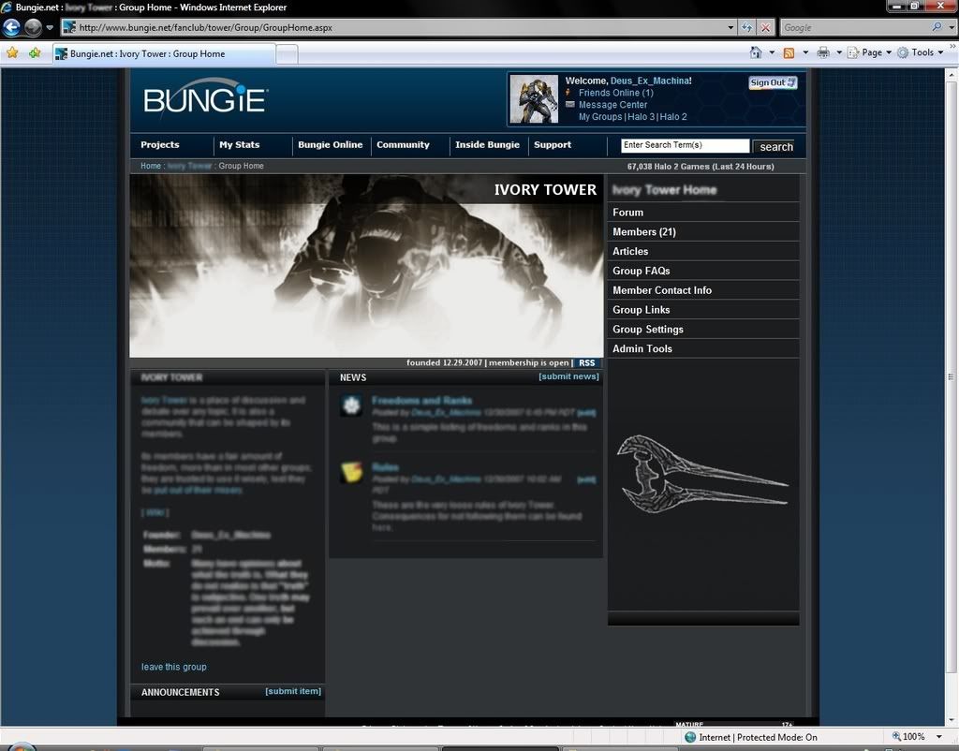
Task: Click the Print icon in toolbar
Action: pyautogui.click(x=822, y=52)
